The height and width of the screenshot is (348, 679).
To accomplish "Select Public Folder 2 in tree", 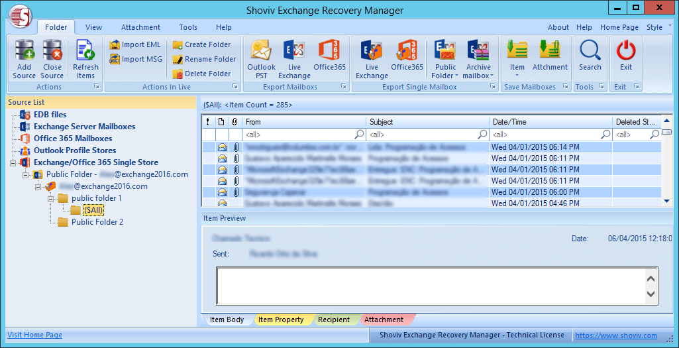I will pyautogui.click(x=97, y=222).
